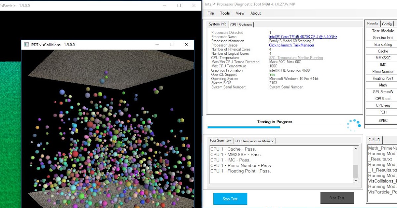Open the CPU Temperature Monitor tab
The height and width of the screenshot is (208, 397).
pyautogui.click(x=254, y=141)
